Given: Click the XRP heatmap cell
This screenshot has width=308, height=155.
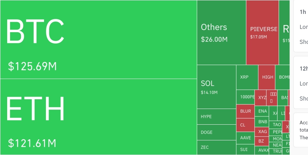Looking at the screenshot, I should click(247, 77).
